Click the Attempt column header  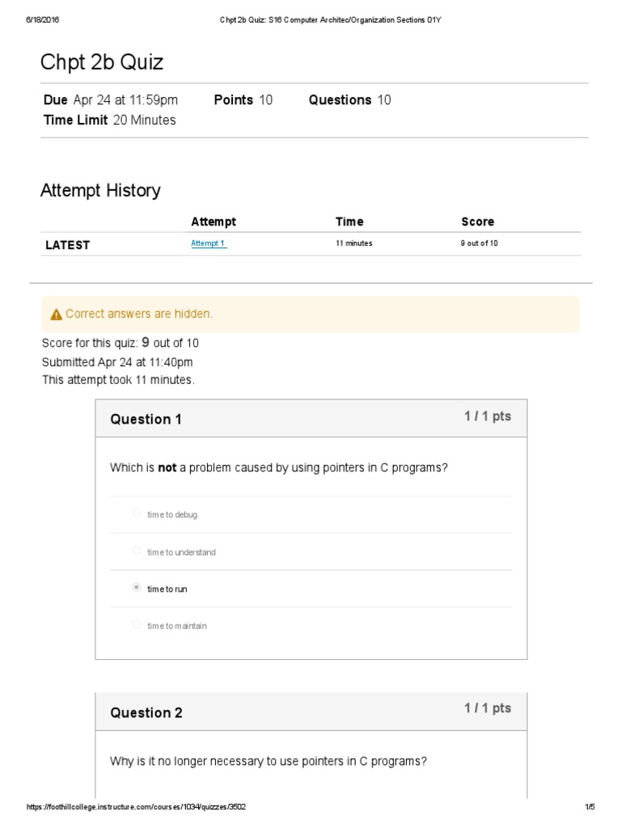tap(213, 222)
